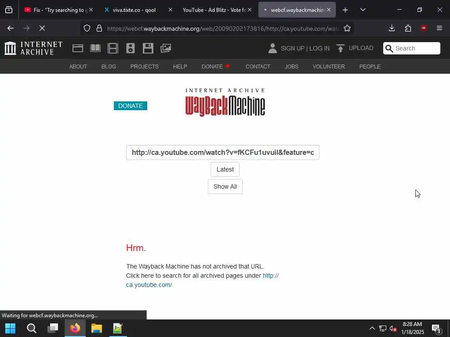Screen dimensions: 450x337
Task: Stop loading the page
Action: coord(42,28)
